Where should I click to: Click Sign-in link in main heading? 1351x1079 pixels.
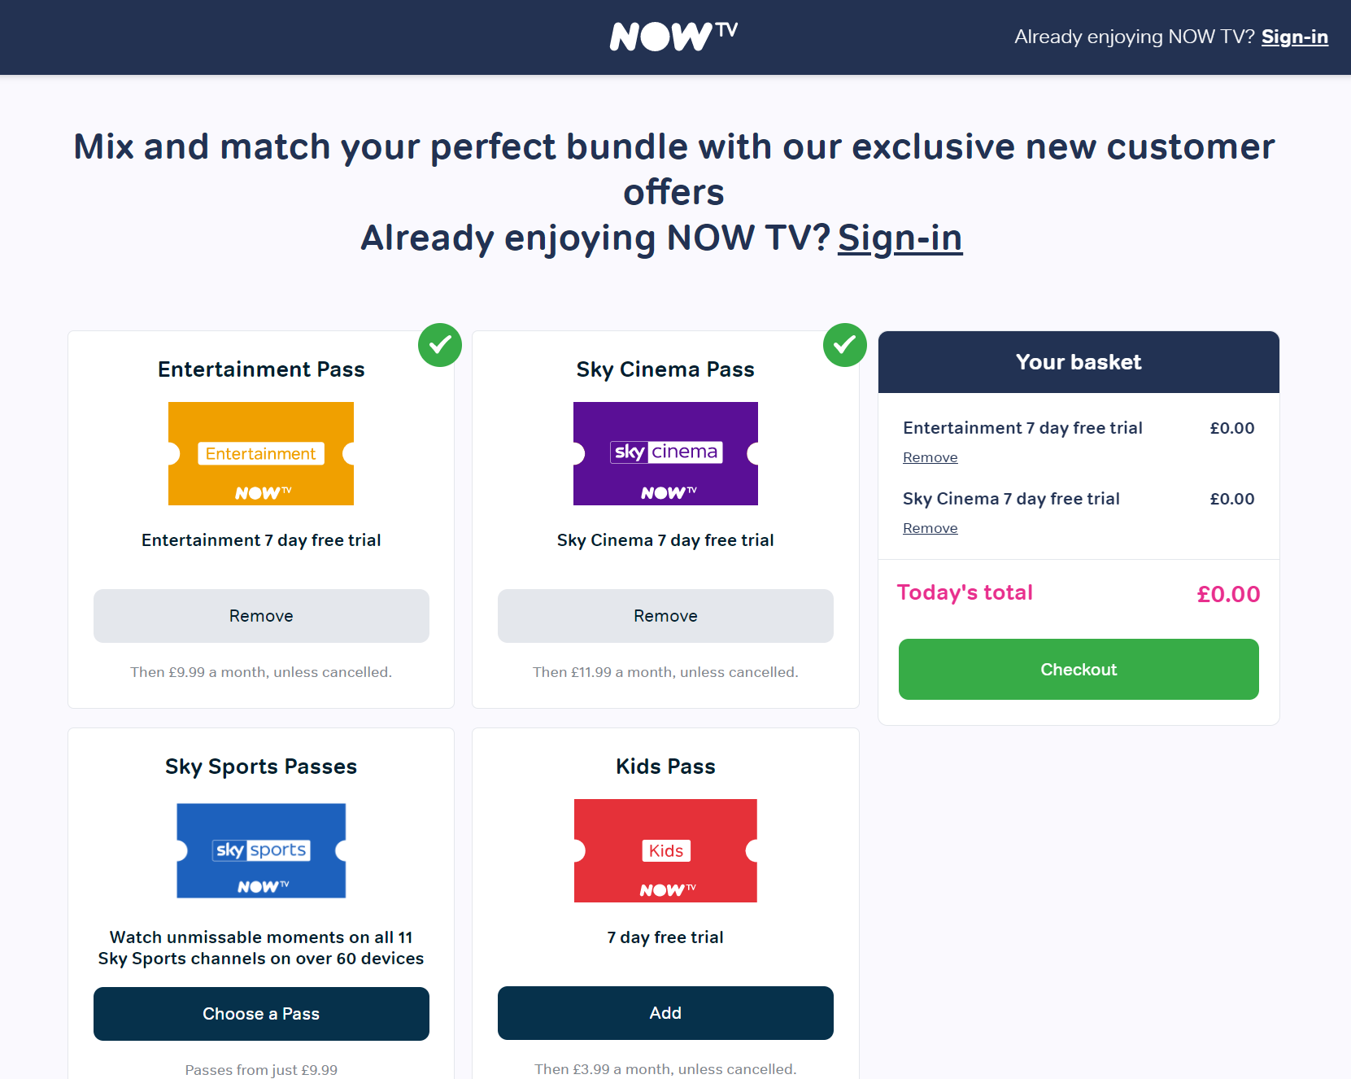click(x=900, y=238)
